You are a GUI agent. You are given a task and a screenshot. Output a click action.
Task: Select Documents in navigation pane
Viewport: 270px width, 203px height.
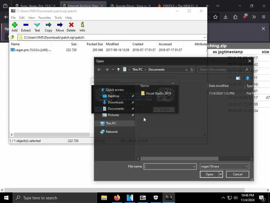(x=116, y=109)
